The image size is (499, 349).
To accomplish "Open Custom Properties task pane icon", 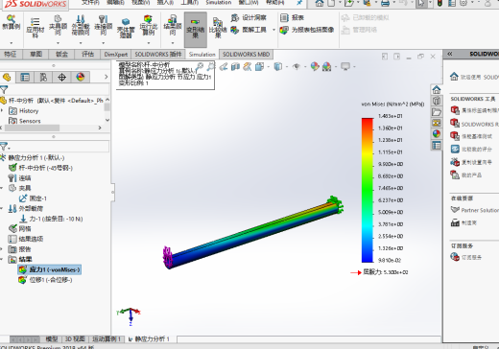I will (437, 146).
